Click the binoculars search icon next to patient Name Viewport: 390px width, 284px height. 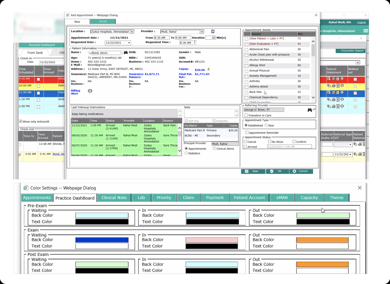pos(126,53)
